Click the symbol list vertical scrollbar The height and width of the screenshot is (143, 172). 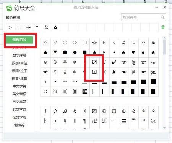click(x=164, y=47)
